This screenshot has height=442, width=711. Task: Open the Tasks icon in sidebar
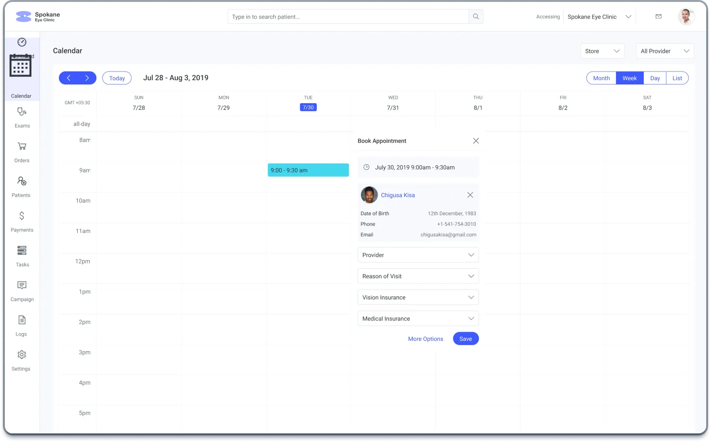(22, 251)
